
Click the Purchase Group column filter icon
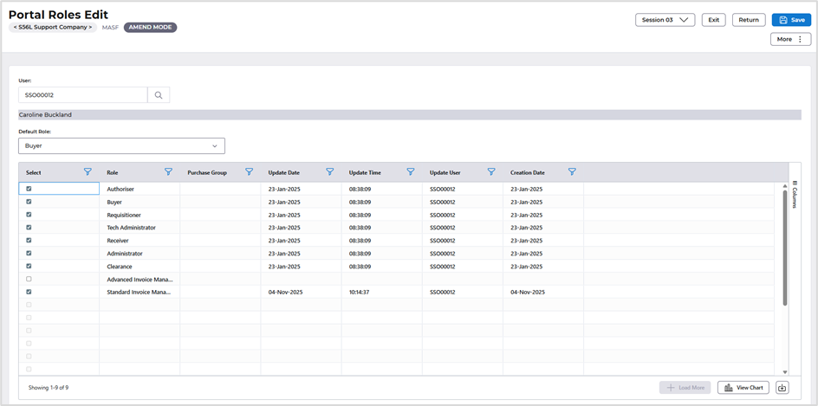point(249,172)
